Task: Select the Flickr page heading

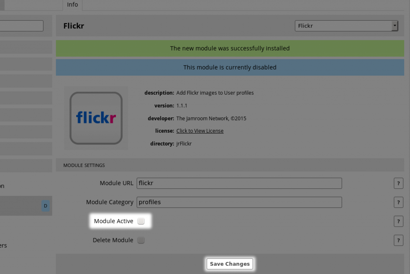Action: click(74, 26)
